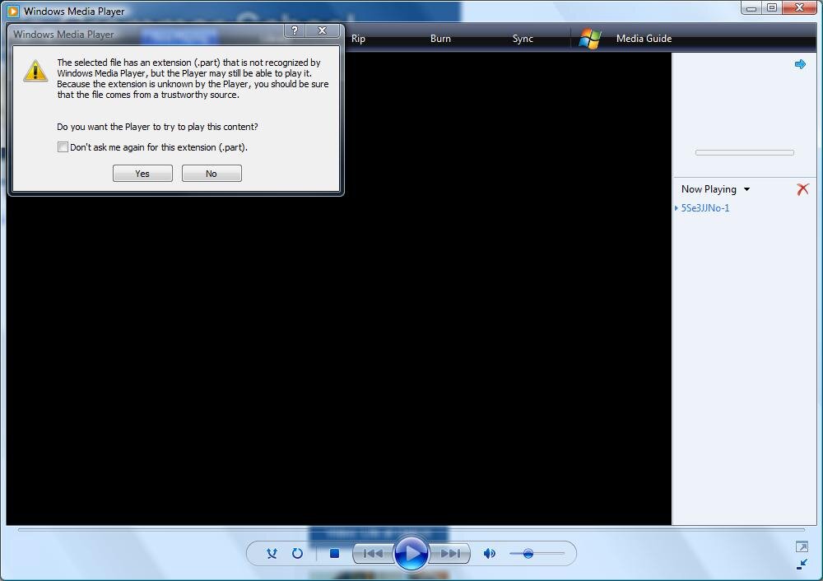Click the Windows Media Player title bar icon
The width and height of the screenshot is (823, 581).
tap(12, 11)
